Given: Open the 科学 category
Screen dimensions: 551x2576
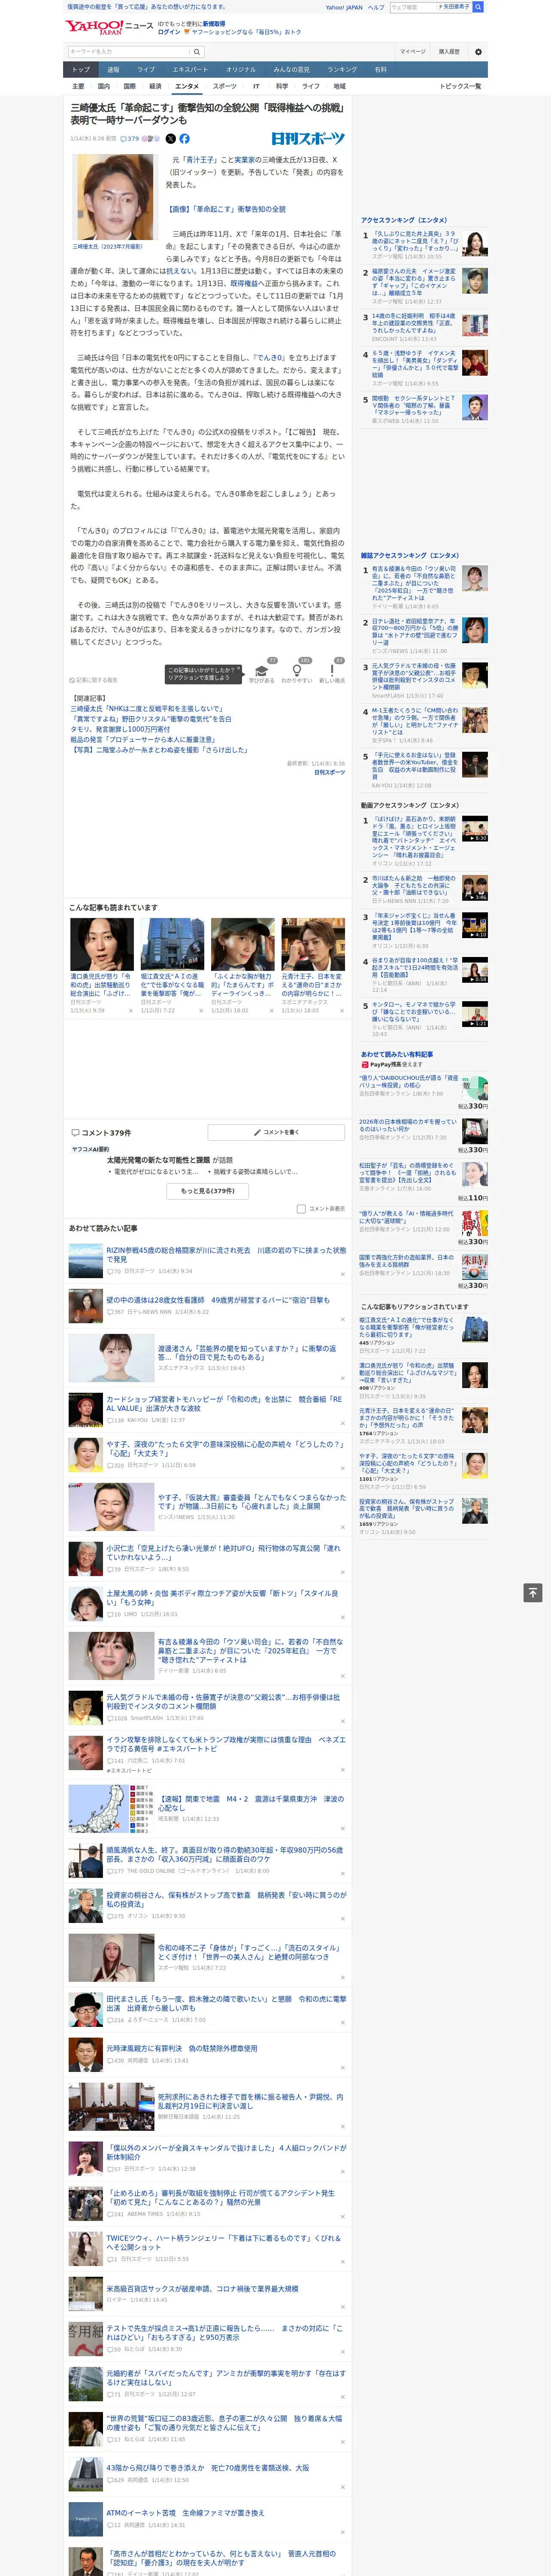Looking at the screenshot, I should [x=282, y=86].
